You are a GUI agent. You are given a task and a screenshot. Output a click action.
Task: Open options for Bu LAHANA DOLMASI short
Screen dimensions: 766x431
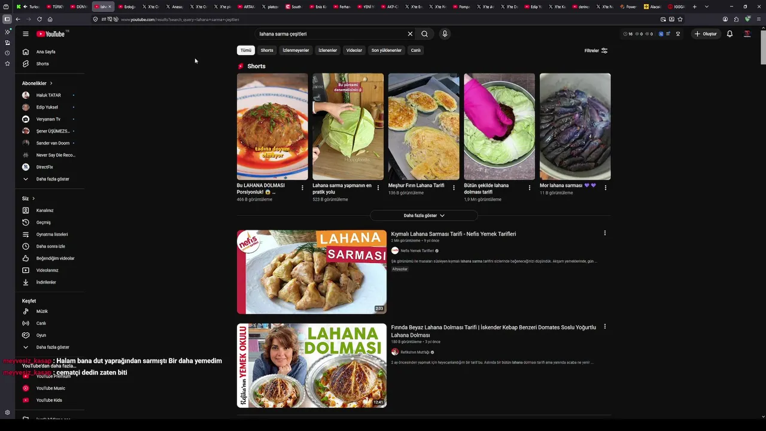point(302,187)
